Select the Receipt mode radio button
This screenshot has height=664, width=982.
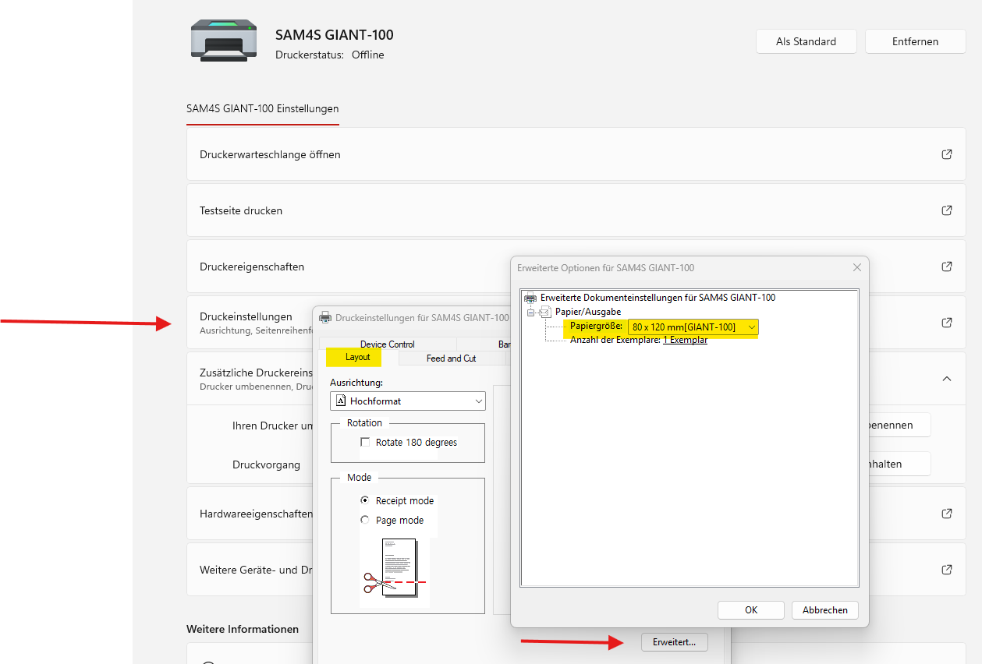(365, 500)
